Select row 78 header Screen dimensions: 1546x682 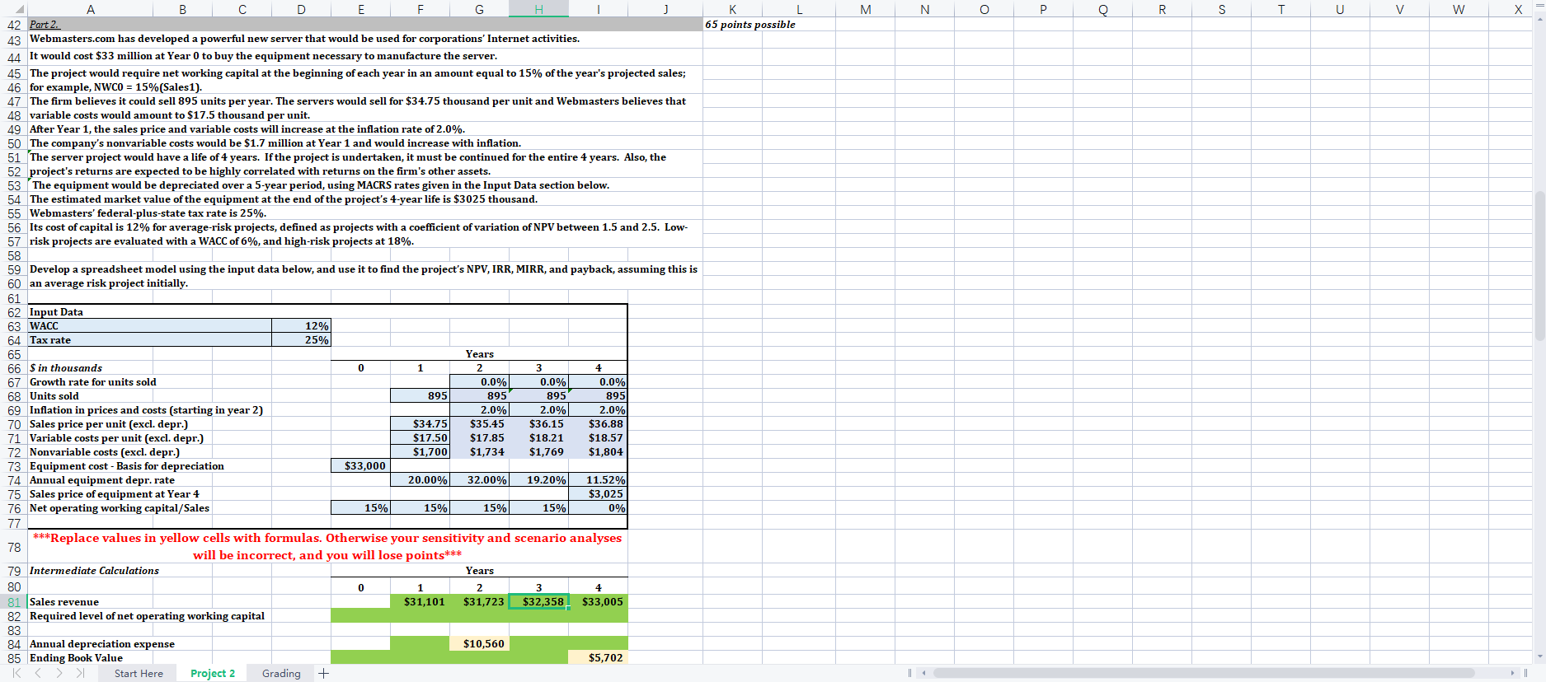coord(14,547)
